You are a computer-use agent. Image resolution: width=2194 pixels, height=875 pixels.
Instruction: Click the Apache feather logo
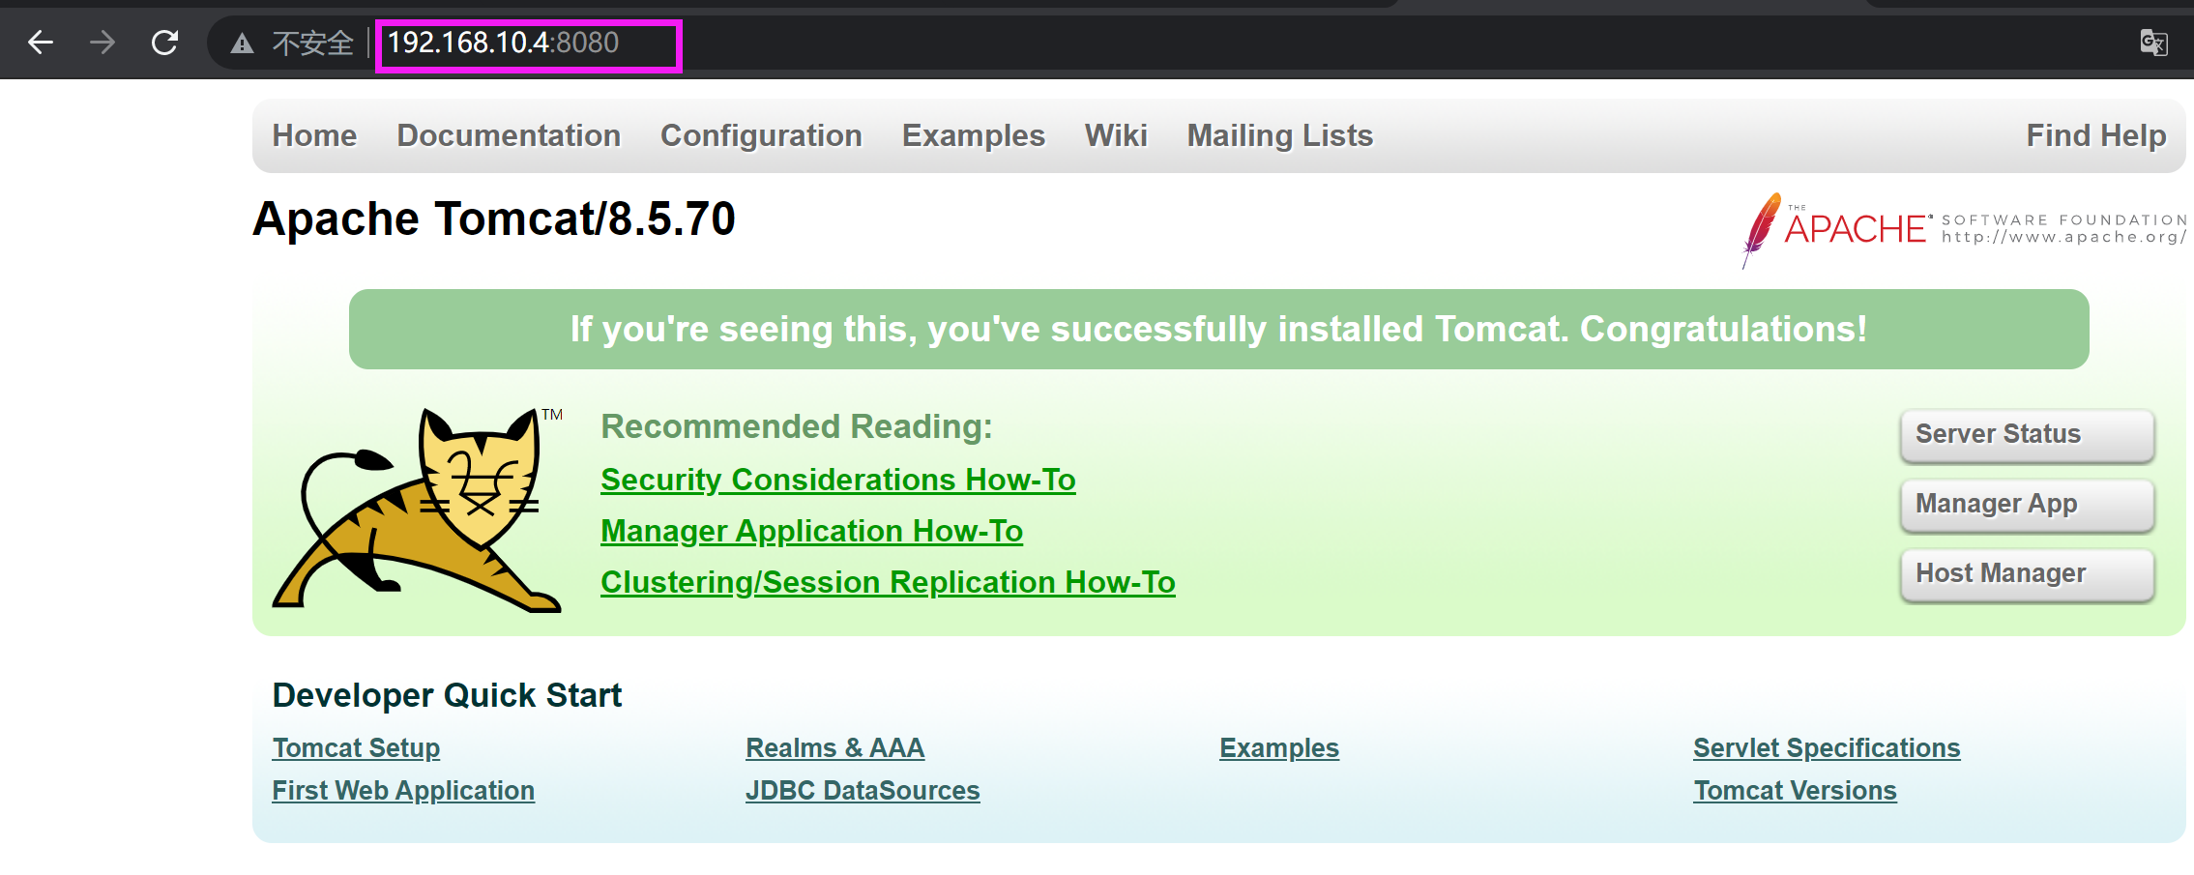tap(1762, 230)
